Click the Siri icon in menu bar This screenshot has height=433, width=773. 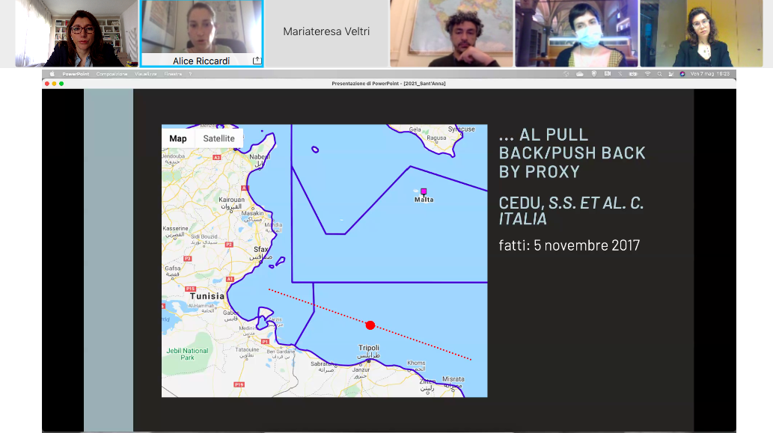tap(682, 74)
